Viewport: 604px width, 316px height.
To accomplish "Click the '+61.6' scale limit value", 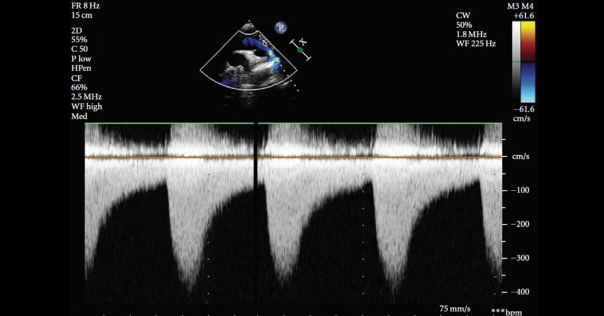I will click(x=523, y=16).
